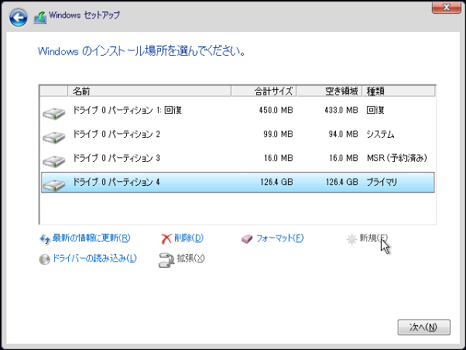The width and height of the screenshot is (466, 350).
Task: Click drive icon for Partition 4
Action: (54, 184)
